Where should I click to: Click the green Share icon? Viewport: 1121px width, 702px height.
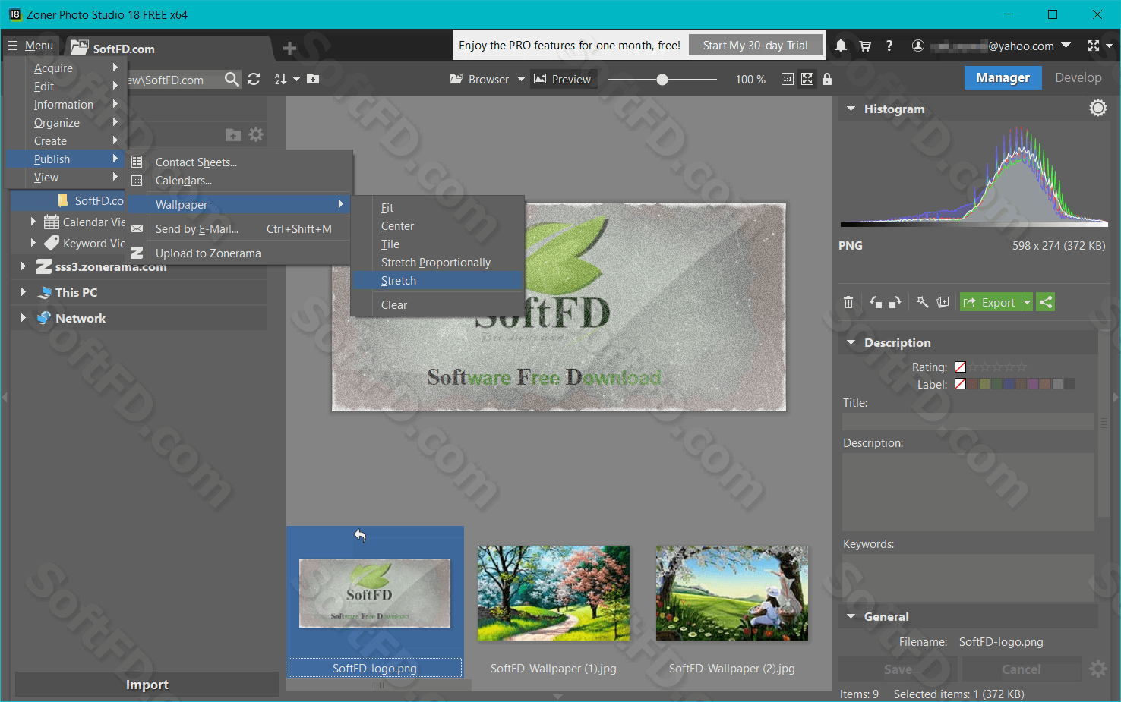pyautogui.click(x=1046, y=302)
